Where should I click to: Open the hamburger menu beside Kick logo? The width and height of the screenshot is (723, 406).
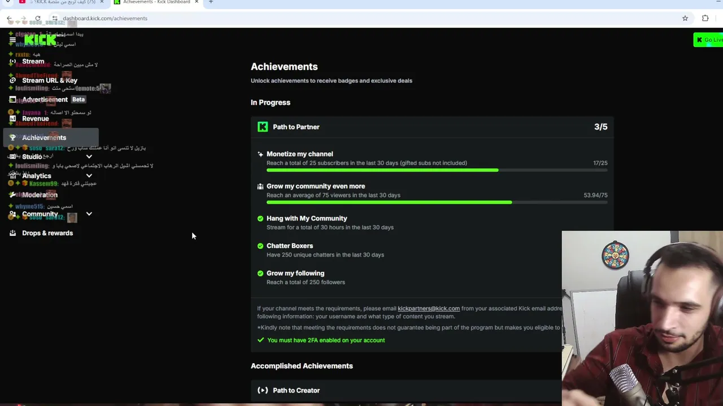(12, 40)
